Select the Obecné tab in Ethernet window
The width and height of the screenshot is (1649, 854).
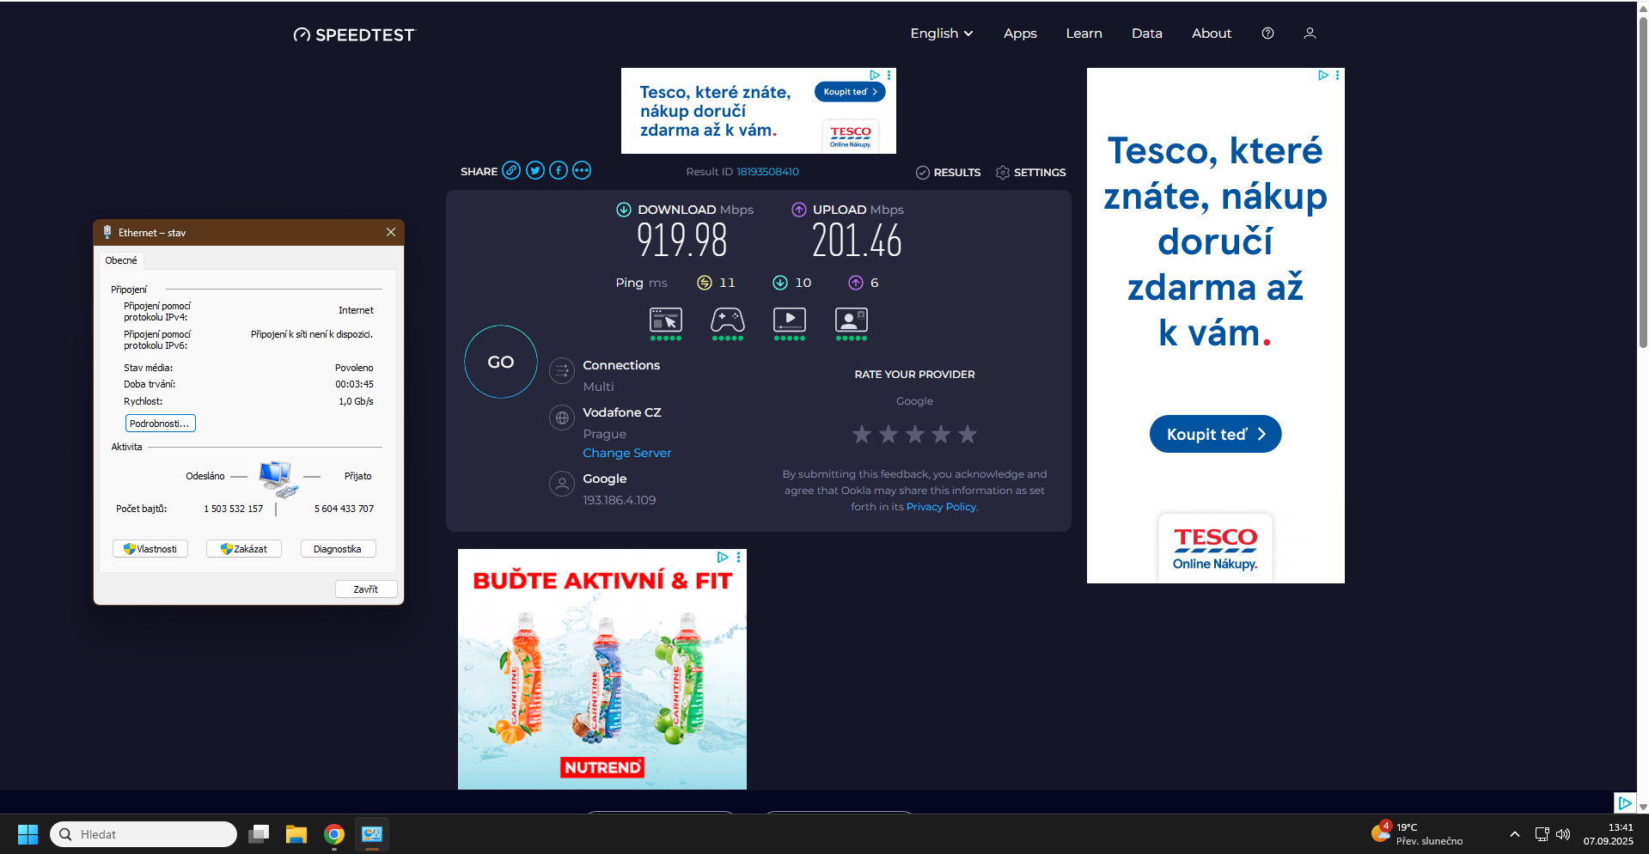click(x=121, y=260)
